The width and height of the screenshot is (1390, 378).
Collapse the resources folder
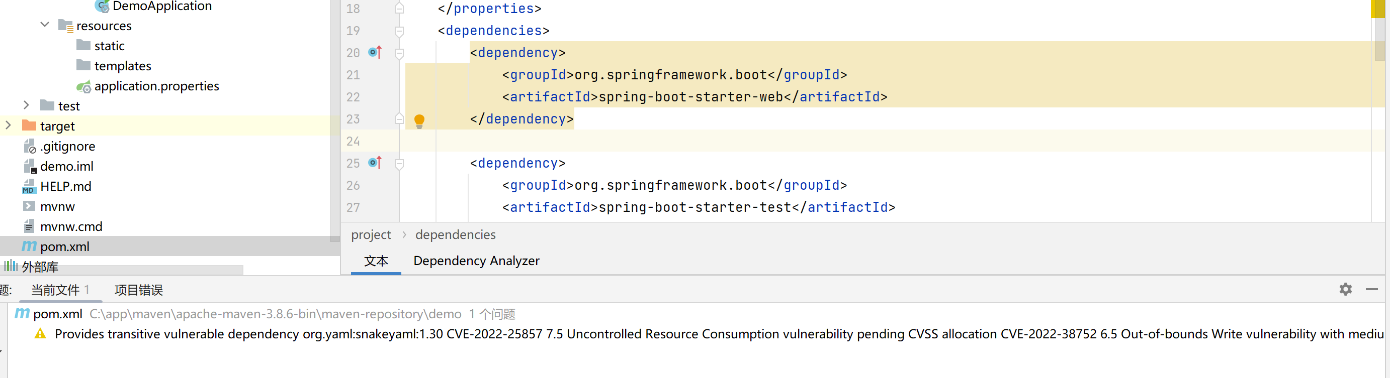pyautogui.click(x=45, y=25)
